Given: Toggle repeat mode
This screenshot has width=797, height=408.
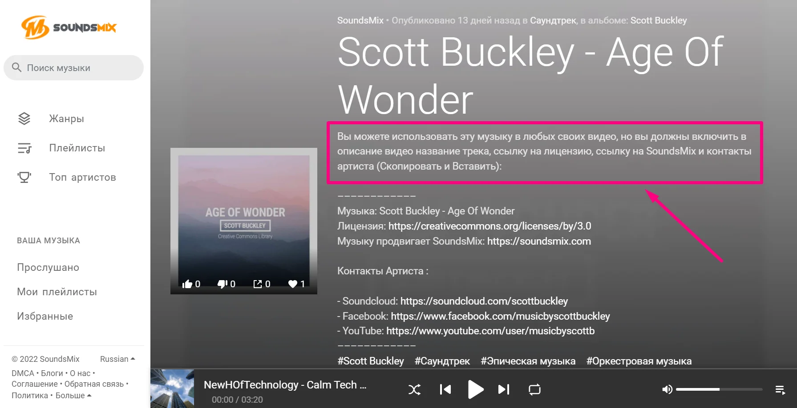Looking at the screenshot, I should click(534, 390).
